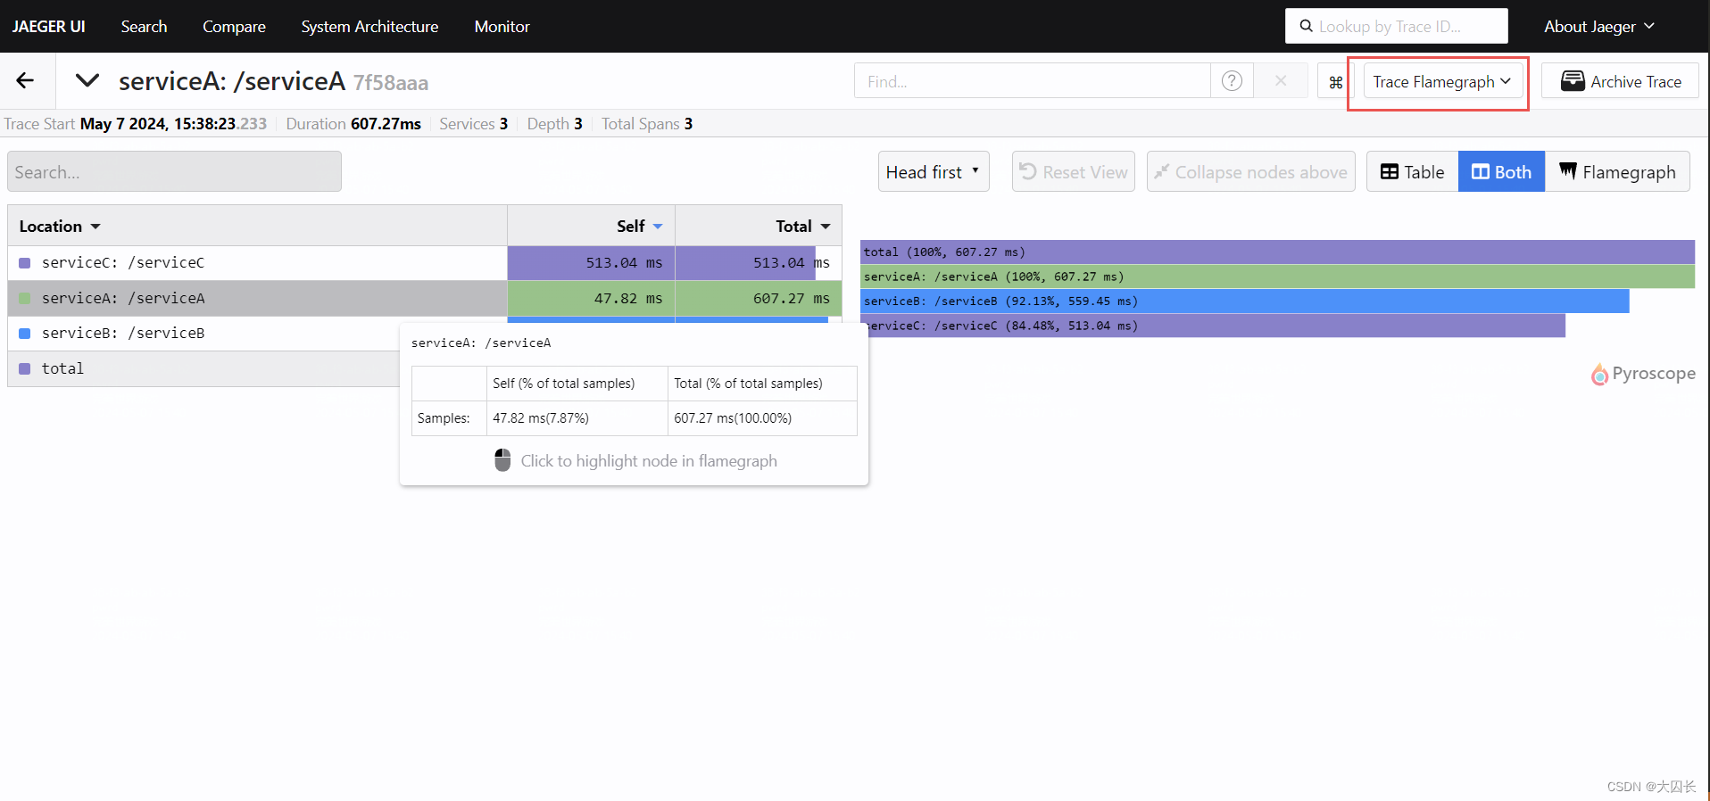Click the 607.27 ms Total cell
Image resolution: width=1710 pixels, height=801 pixels.
point(759,298)
